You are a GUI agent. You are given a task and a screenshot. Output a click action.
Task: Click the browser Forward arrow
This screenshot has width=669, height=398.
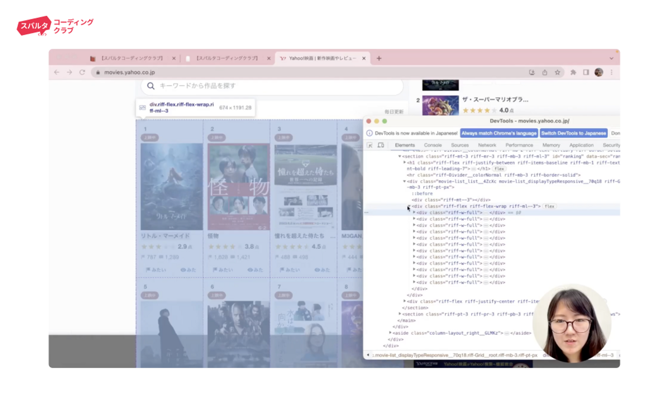coord(69,72)
